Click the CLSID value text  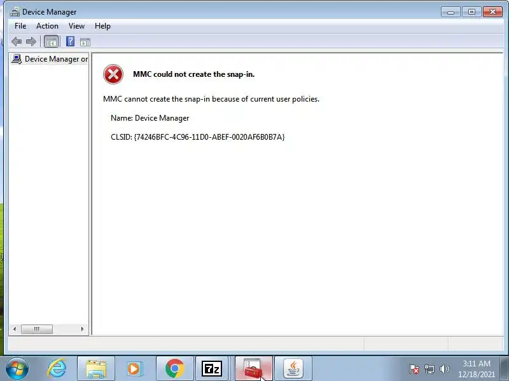tap(209, 137)
